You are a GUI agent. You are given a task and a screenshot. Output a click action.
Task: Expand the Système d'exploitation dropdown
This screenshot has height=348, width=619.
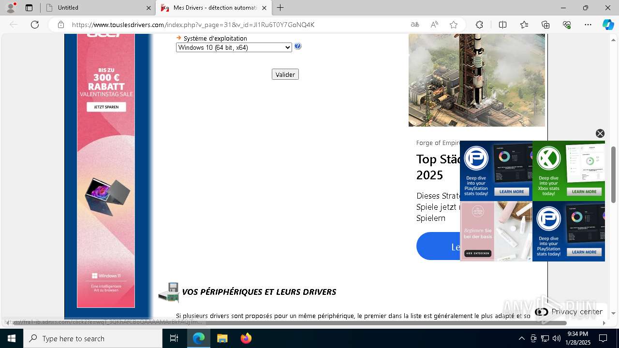[234, 47]
